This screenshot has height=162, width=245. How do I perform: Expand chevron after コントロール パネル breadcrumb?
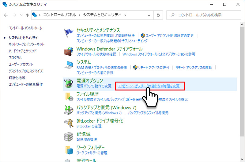tap(80, 15)
